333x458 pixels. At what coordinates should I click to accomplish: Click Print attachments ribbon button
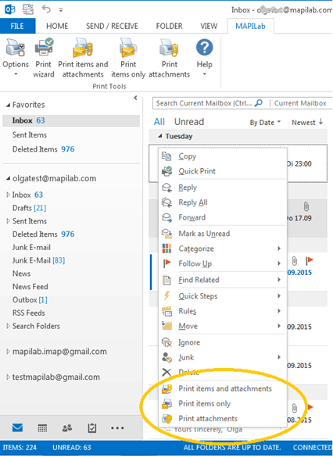tap(170, 58)
